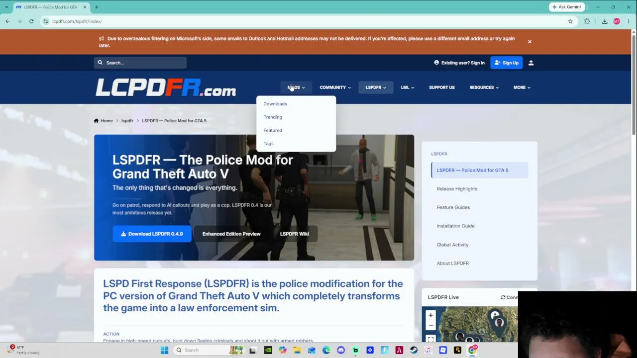Click the upload icon beside Sign Up
The height and width of the screenshot is (358, 637).
531,63
